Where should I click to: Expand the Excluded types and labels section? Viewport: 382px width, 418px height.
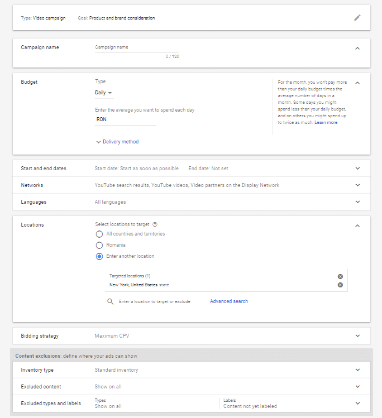pyautogui.click(x=358, y=403)
